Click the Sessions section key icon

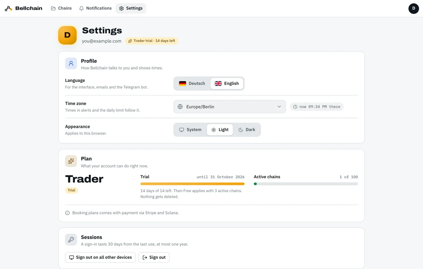(x=71, y=240)
